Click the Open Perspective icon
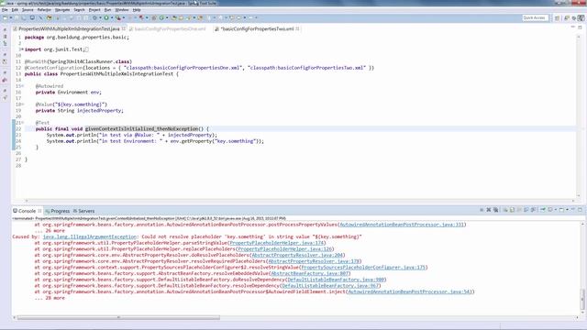Image resolution: width=587 pixels, height=330 pixels. click(x=558, y=17)
